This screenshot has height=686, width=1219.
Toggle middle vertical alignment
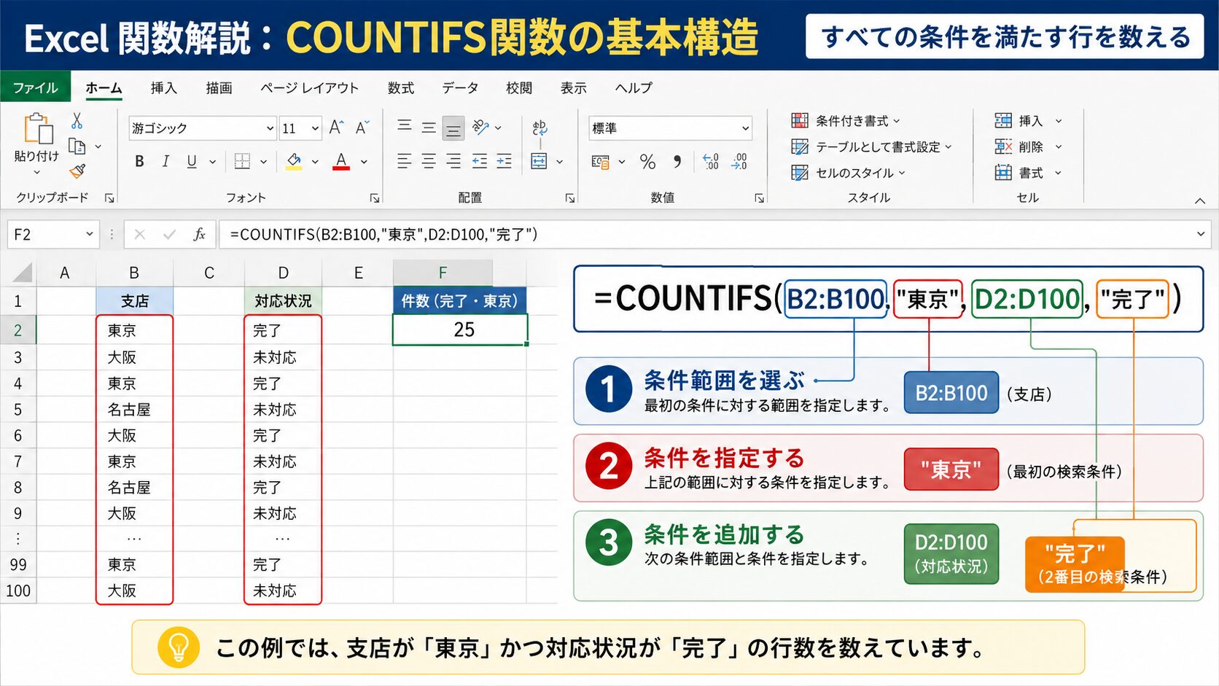tap(429, 128)
